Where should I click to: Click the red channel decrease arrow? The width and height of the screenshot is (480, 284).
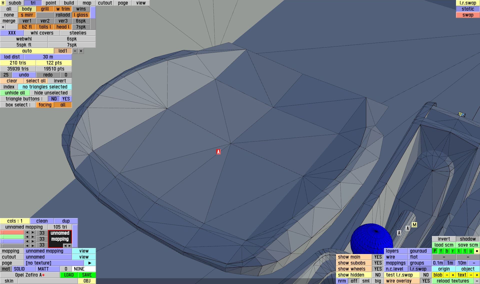(27, 233)
